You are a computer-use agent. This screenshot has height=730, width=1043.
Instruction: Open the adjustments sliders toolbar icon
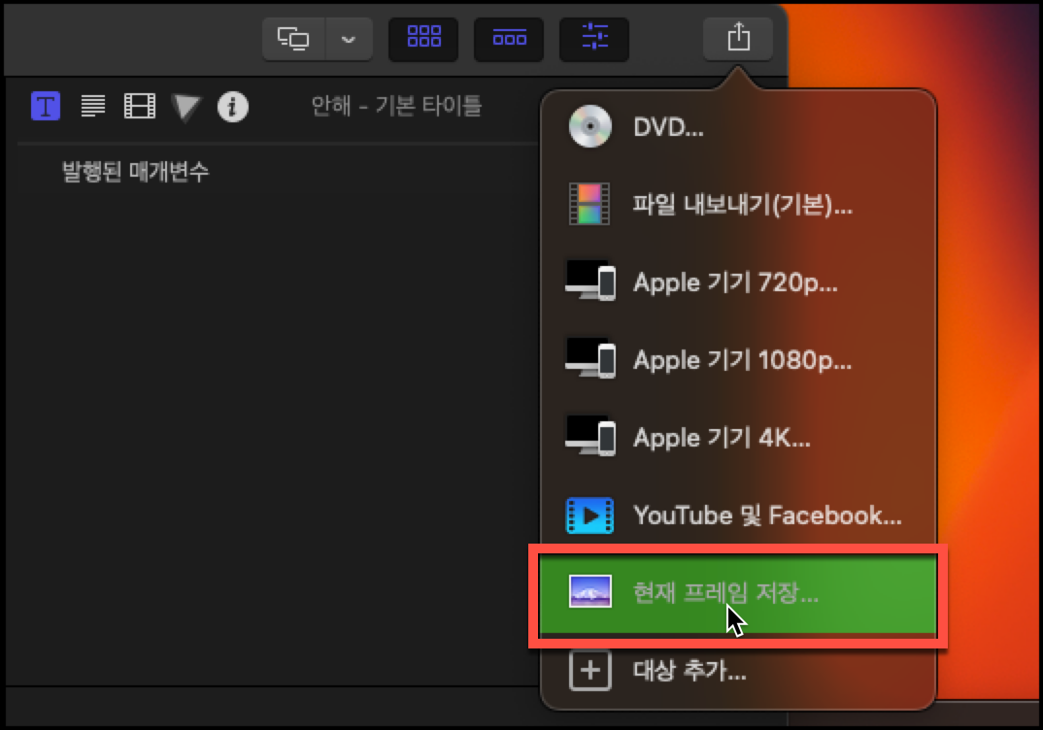click(x=593, y=39)
